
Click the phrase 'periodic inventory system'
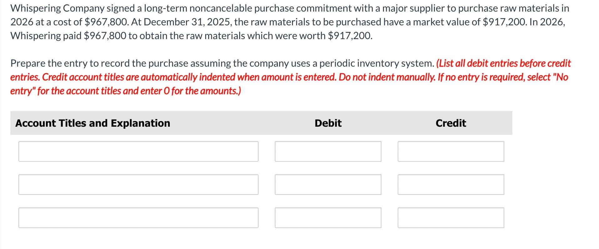pos(377,64)
